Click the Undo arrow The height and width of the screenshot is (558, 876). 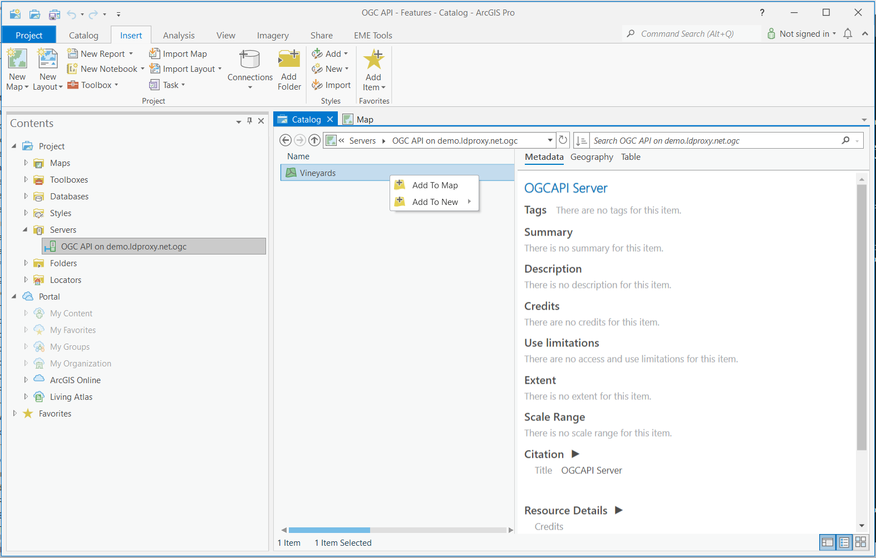71,14
